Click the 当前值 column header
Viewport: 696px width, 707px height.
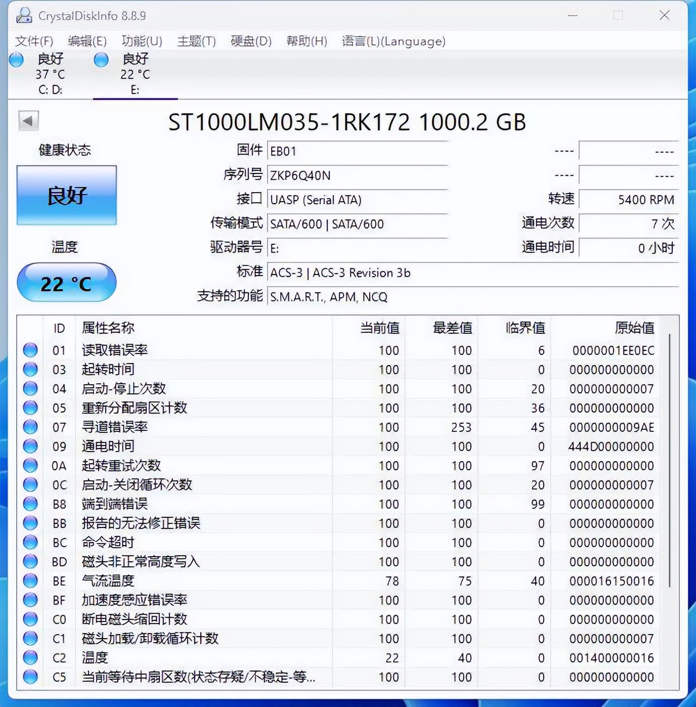pyautogui.click(x=369, y=328)
